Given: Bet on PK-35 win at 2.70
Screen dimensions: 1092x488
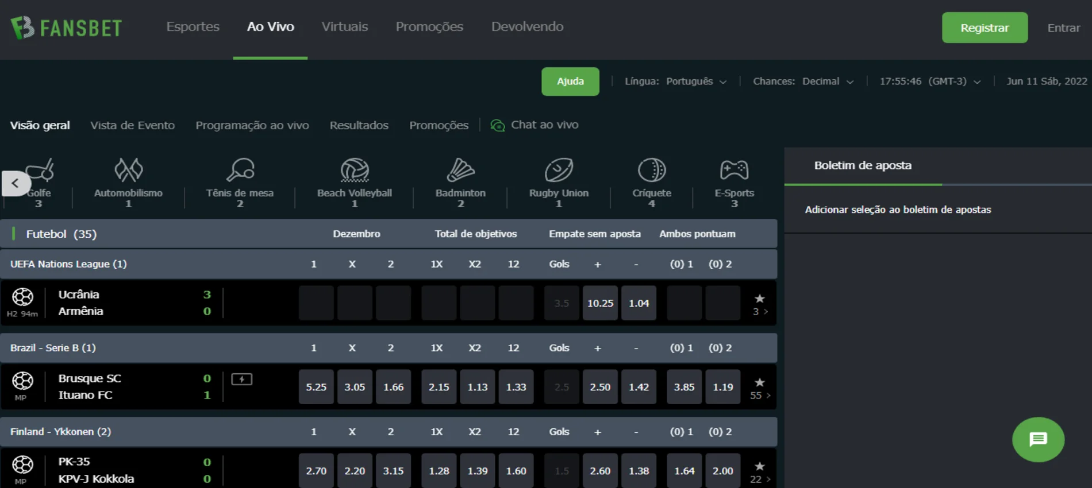Looking at the screenshot, I should point(316,471).
